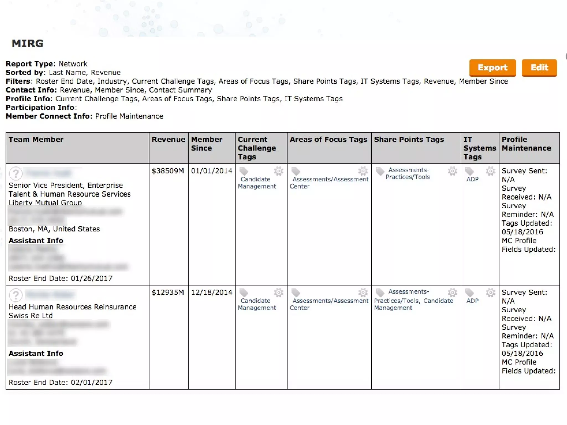This screenshot has height=425, width=567.
Task: Click the Revenue column header
Action: (x=168, y=139)
